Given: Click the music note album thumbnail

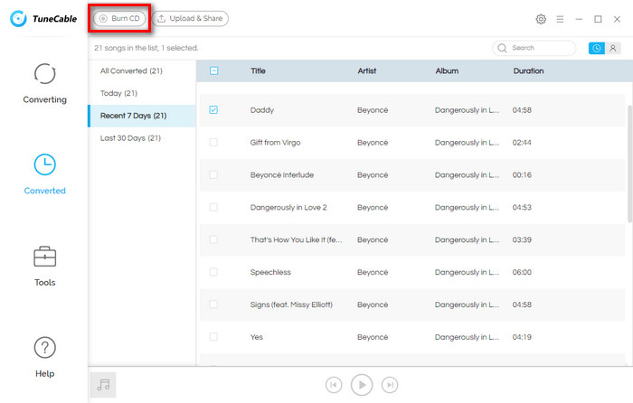Looking at the screenshot, I should pos(103,385).
